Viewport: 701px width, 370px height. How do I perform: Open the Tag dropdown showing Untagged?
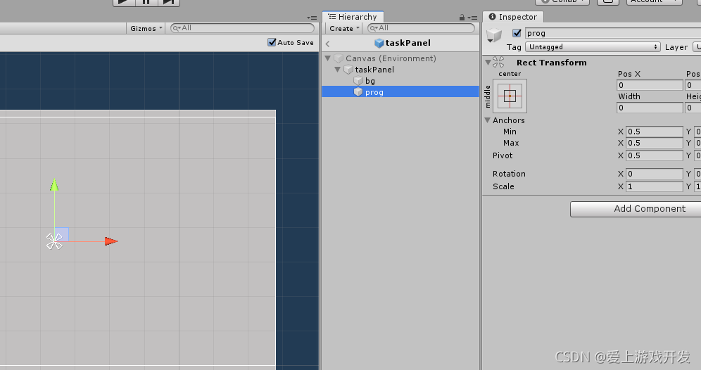pos(593,47)
